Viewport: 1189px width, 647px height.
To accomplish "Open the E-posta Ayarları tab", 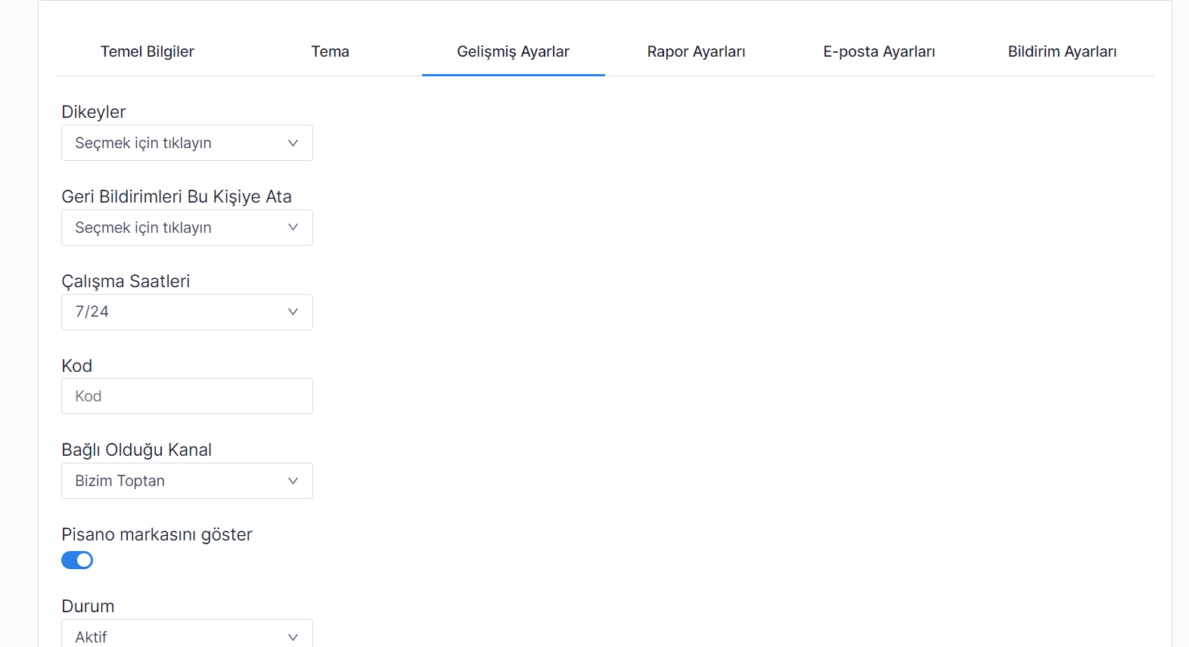I will [x=879, y=52].
